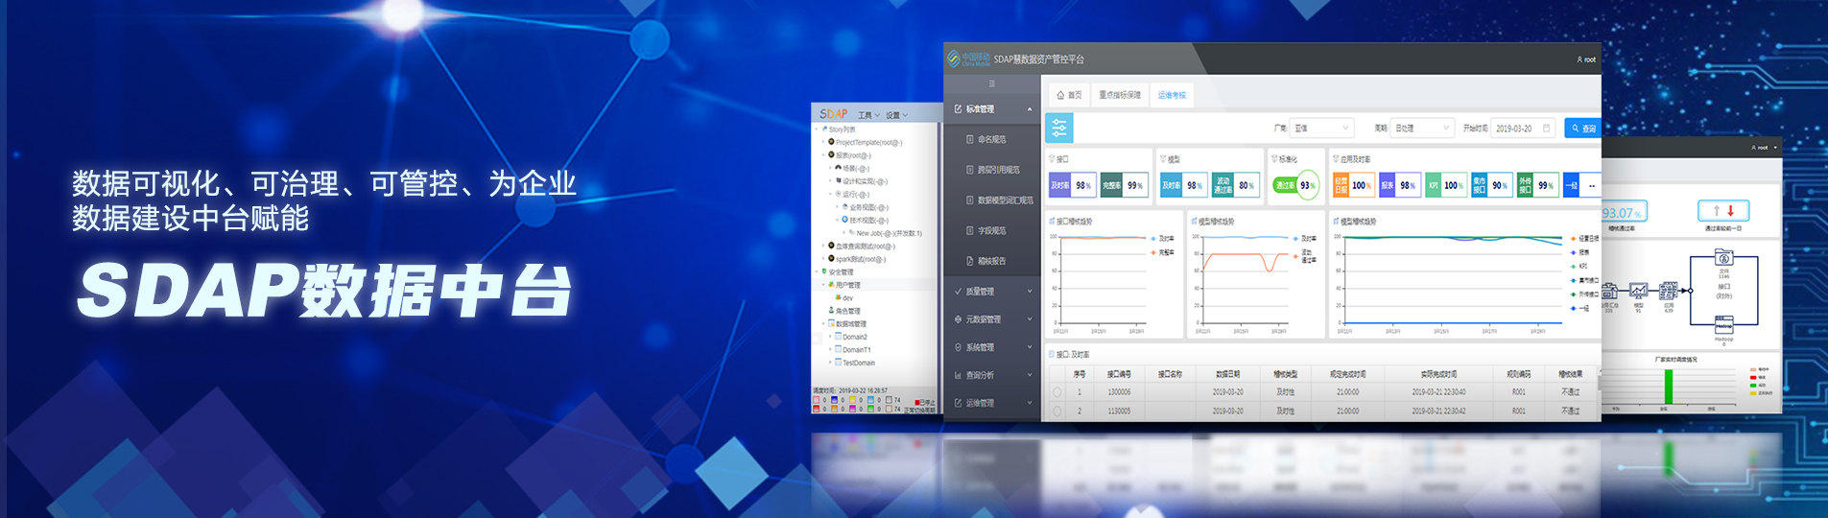Image resolution: width=1828 pixels, height=518 pixels.
Task: Click the KPI 100% metric card
Action: point(1445,185)
